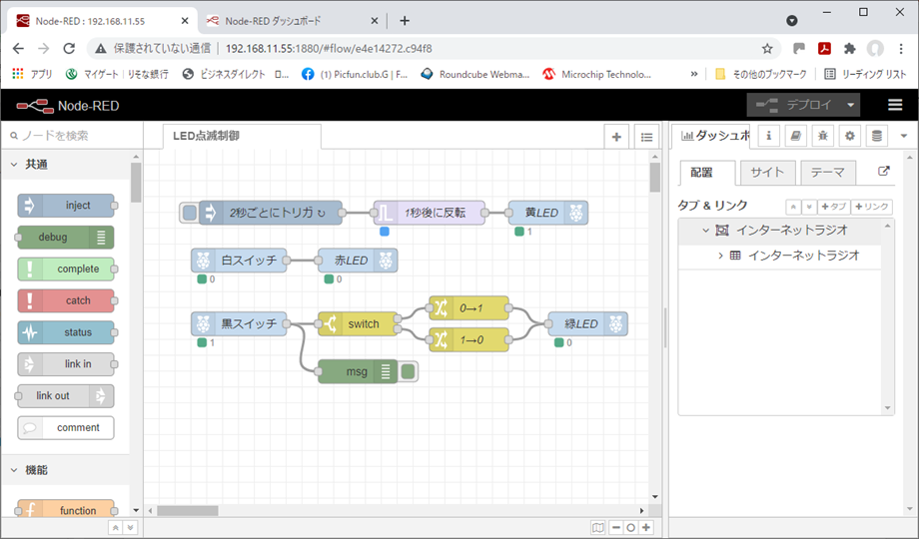The height and width of the screenshot is (539, 919).
Task: Click the +リンク button
Action: [x=871, y=206]
